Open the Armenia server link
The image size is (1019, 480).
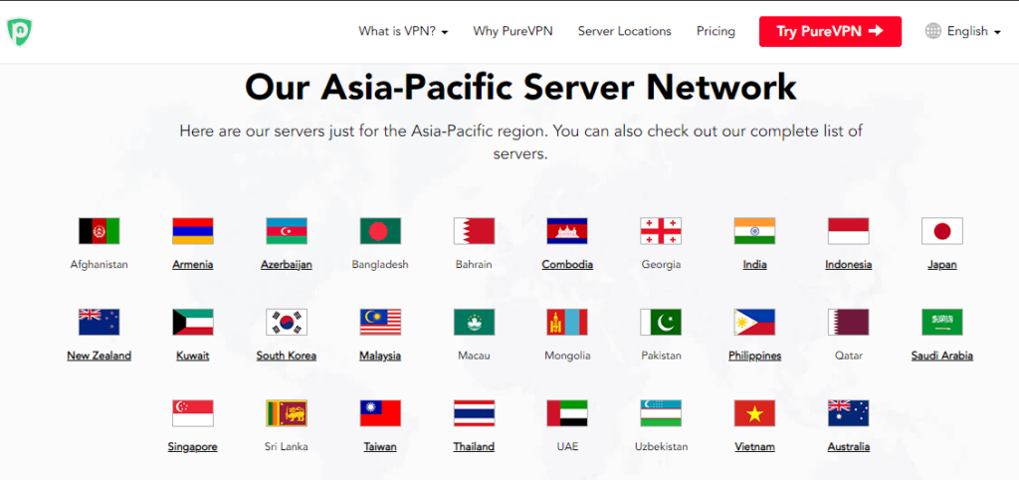(x=193, y=265)
